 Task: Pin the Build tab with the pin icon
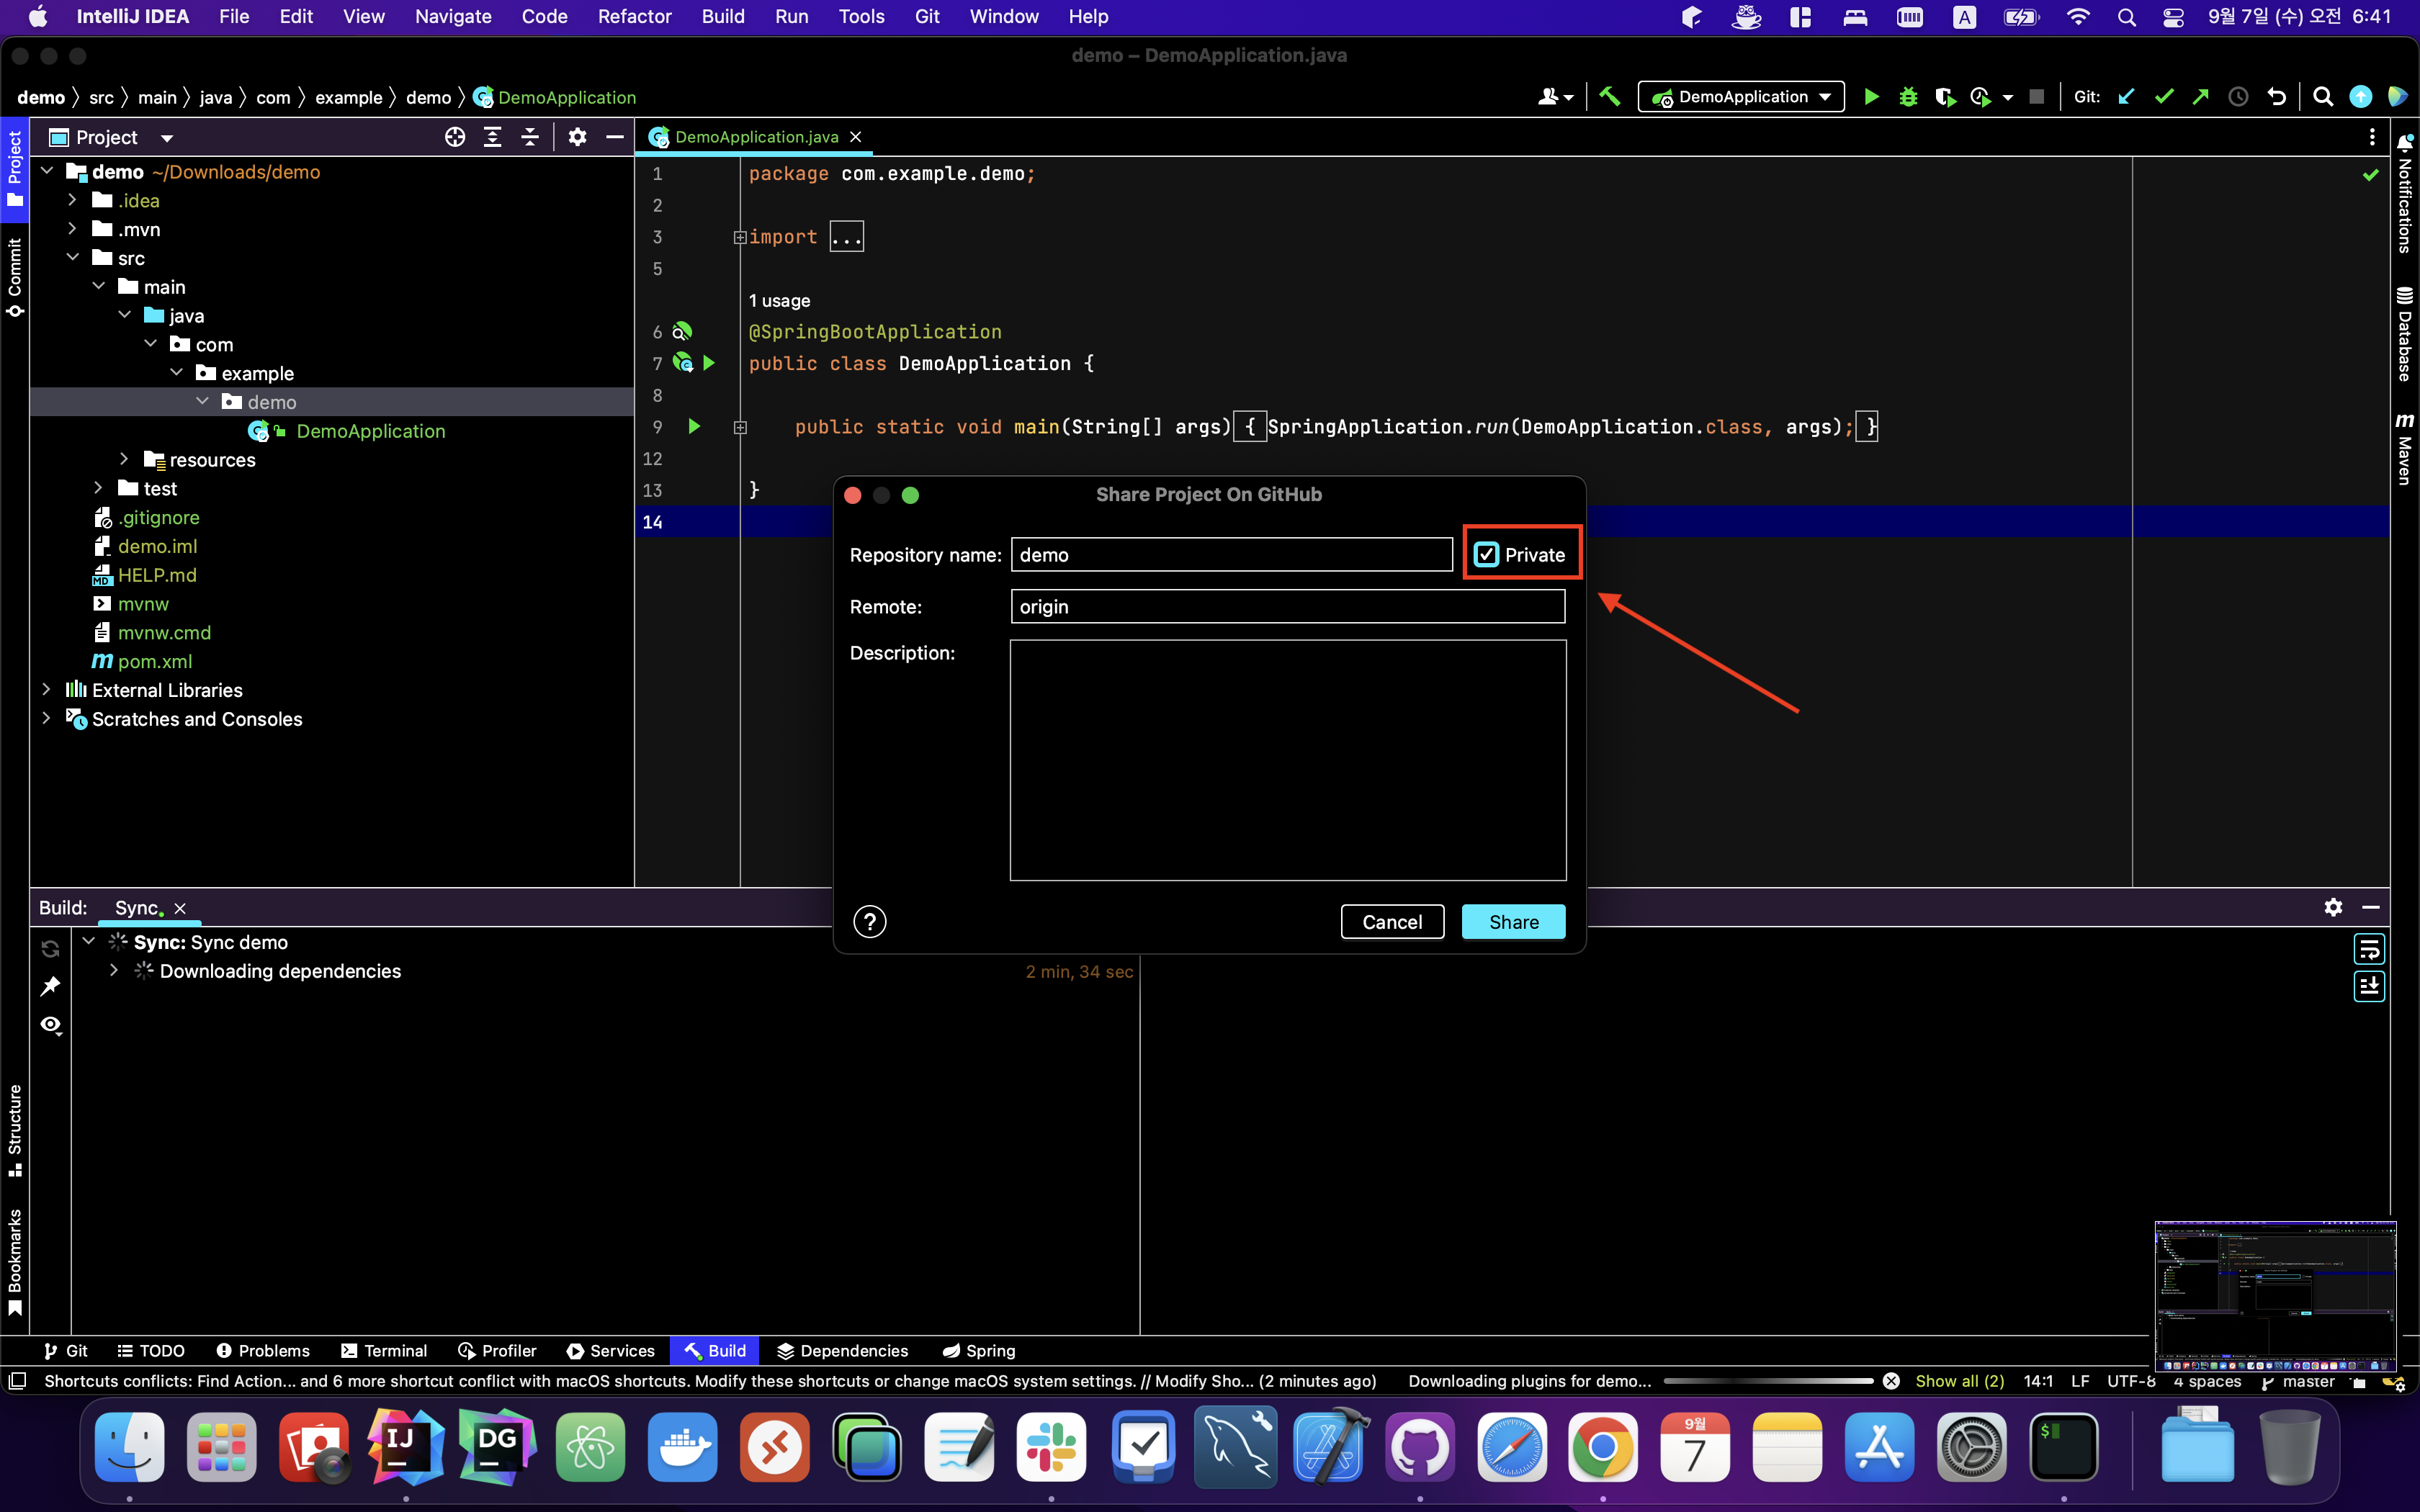(50, 986)
